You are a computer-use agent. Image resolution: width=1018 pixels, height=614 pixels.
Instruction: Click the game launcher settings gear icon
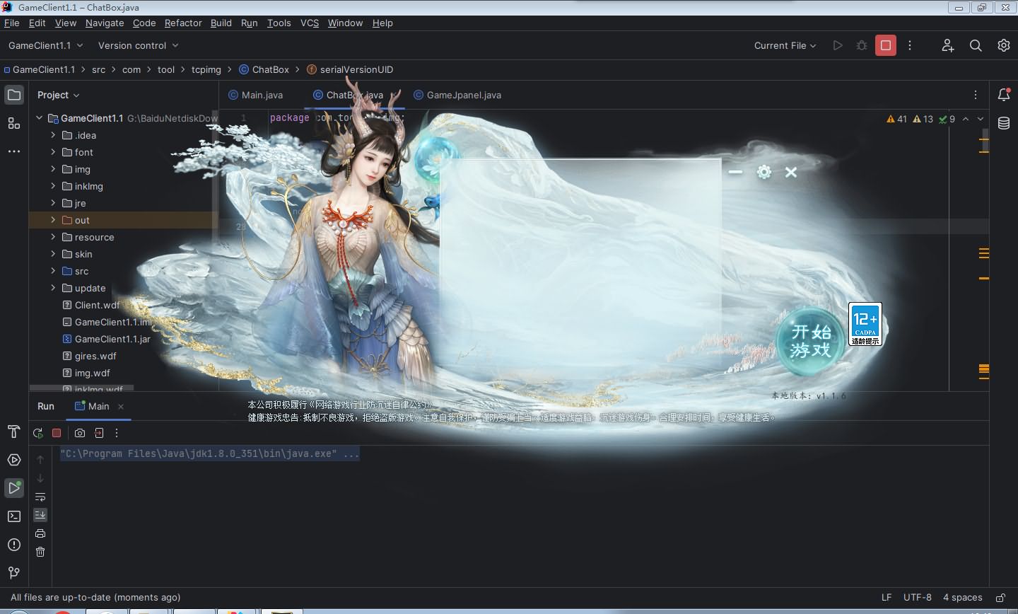[x=763, y=172]
